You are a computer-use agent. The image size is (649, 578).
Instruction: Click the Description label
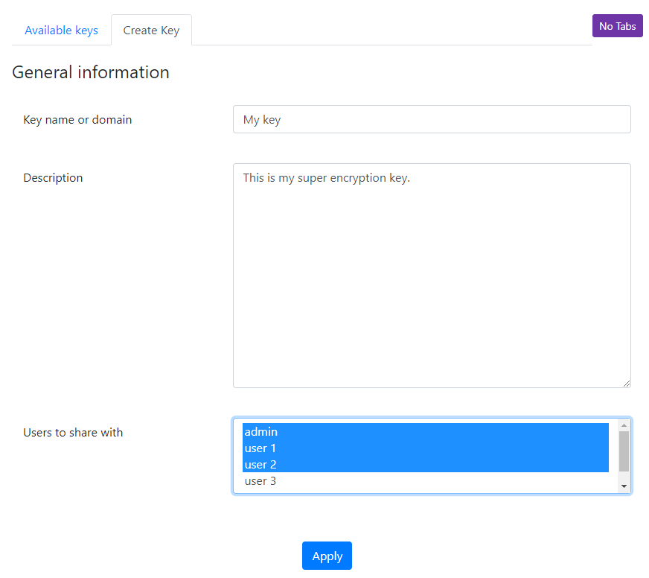pos(53,178)
